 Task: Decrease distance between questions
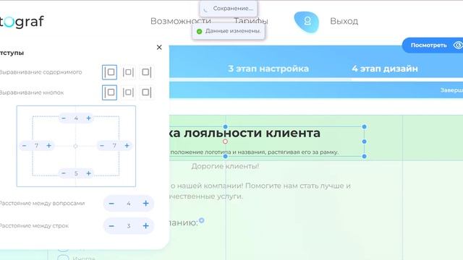click(x=111, y=204)
